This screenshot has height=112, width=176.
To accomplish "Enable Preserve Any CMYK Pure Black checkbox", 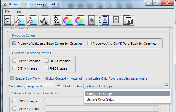I will pyautogui.click(x=89, y=44).
